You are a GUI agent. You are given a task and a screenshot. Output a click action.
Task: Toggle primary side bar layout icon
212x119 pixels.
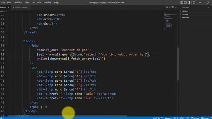[x=182, y=2]
